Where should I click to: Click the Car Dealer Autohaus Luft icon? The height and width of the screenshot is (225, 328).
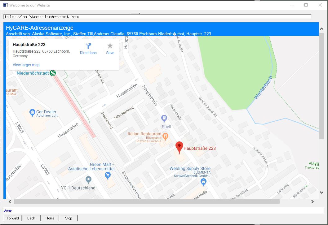[32, 112]
